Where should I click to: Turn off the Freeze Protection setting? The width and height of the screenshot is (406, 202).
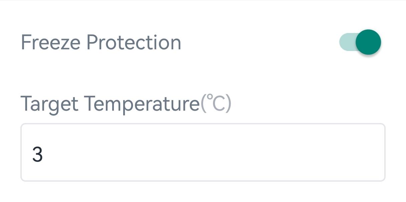(x=361, y=42)
